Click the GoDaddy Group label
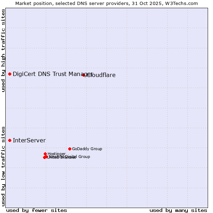This screenshot has width=213, height=213. pos(87,149)
